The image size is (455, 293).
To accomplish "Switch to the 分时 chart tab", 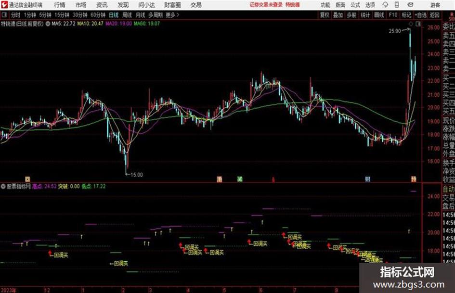I will 16,15.
